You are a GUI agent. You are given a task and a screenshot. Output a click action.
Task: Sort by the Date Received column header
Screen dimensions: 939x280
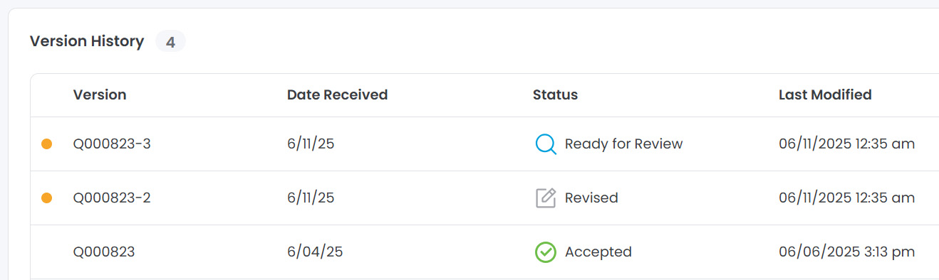point(337,95)
